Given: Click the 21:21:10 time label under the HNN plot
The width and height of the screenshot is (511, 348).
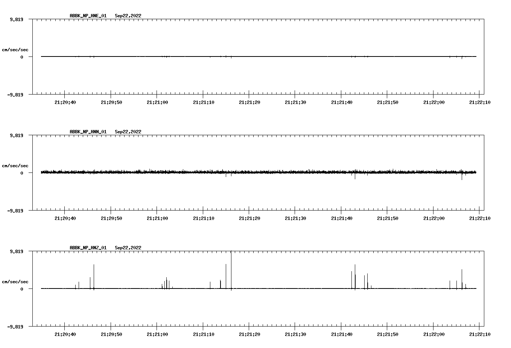Looking at the screenshot, I should click(x=204, y=218).
